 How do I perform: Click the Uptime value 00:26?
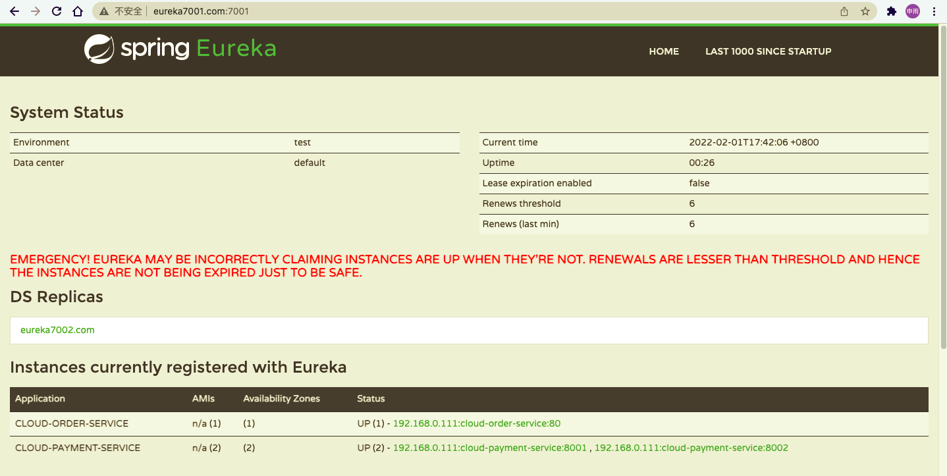[702, 163]
